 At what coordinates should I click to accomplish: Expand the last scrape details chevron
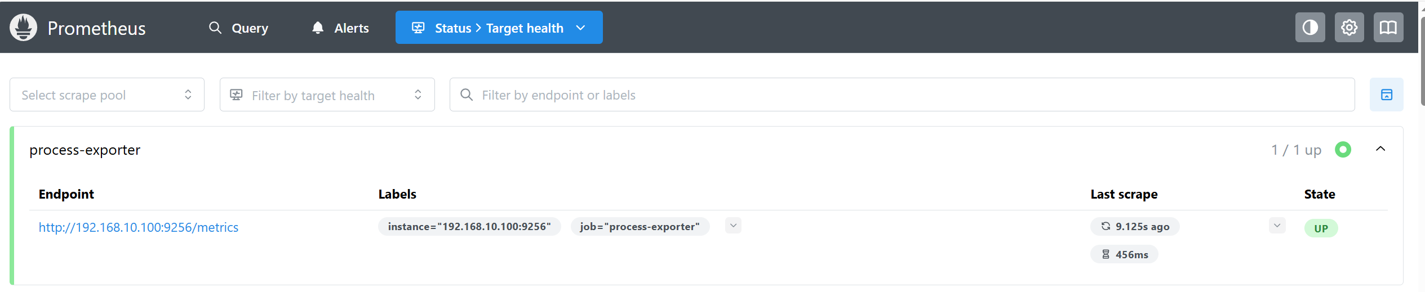[1277, 226]
